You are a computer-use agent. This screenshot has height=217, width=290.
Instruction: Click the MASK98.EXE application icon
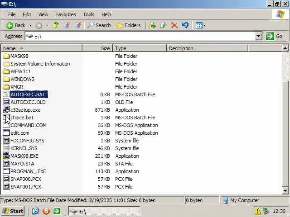pos(6,156)
